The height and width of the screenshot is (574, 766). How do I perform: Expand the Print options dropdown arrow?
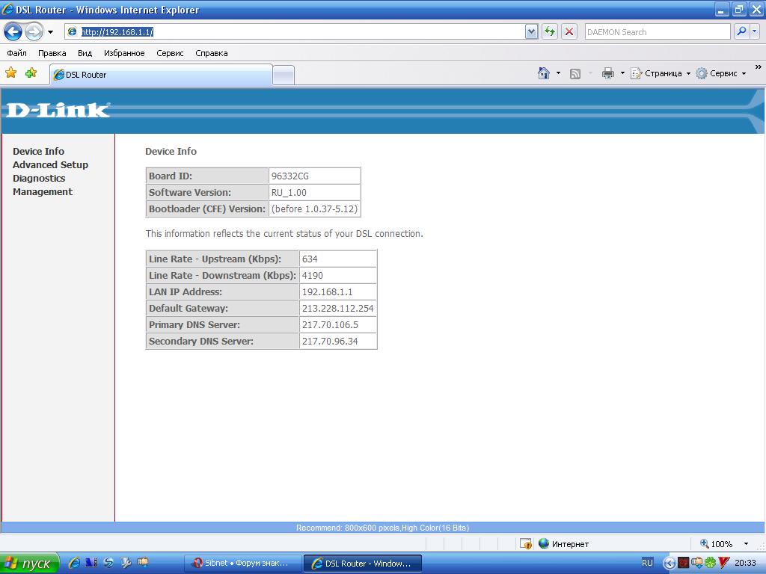pos(622,73)
